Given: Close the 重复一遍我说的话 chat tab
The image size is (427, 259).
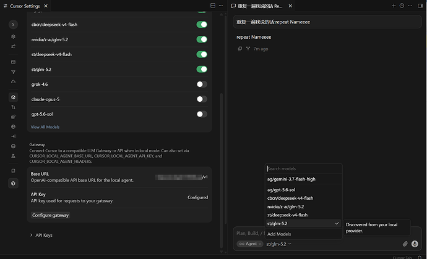Looking at the screenshot, I should point(290,6).
